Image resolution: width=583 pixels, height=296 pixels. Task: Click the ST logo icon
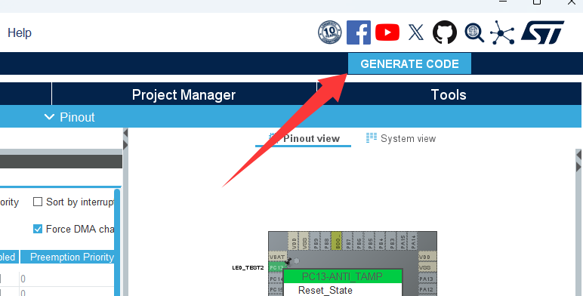click(542, 32)
